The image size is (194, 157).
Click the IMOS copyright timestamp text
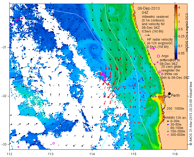(191, 114)
